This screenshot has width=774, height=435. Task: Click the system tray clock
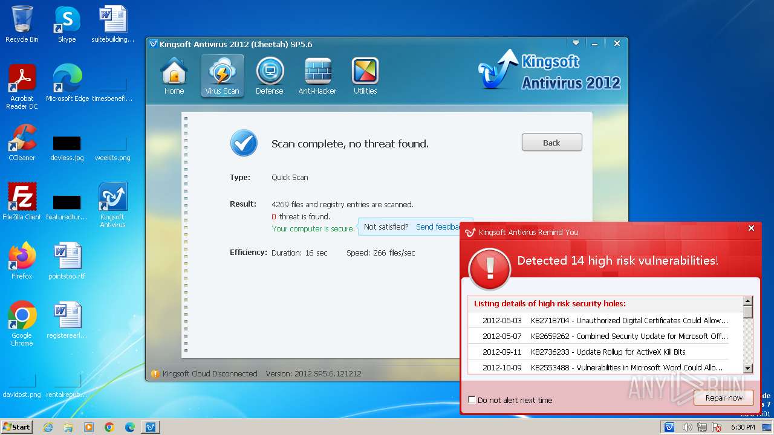coord(743,427)
